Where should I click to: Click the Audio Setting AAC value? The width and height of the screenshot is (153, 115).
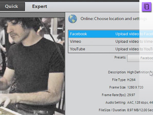[140, 103]
